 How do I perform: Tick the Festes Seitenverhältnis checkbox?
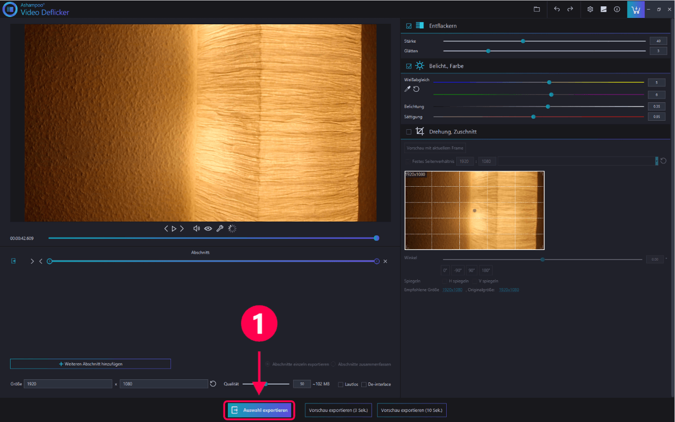click(x=408, y=161)
